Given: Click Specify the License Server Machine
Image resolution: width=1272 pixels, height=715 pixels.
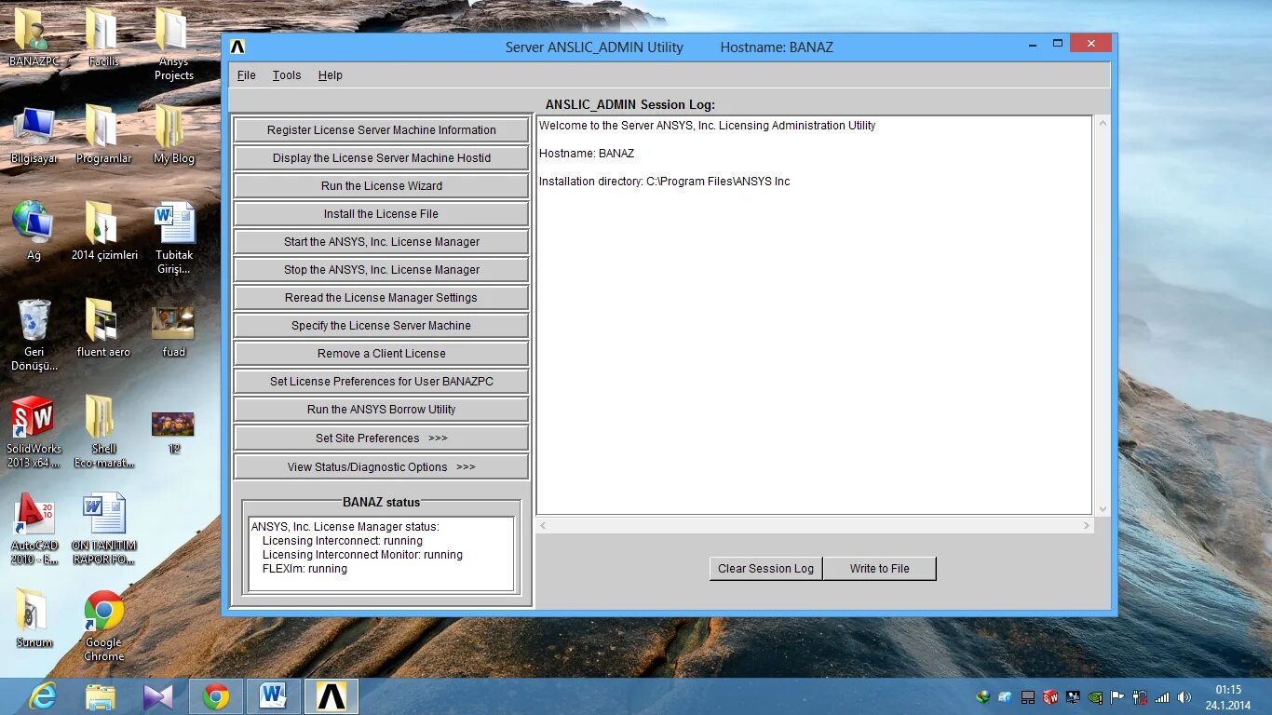Looking at the screenshot, I should (381, 326).
